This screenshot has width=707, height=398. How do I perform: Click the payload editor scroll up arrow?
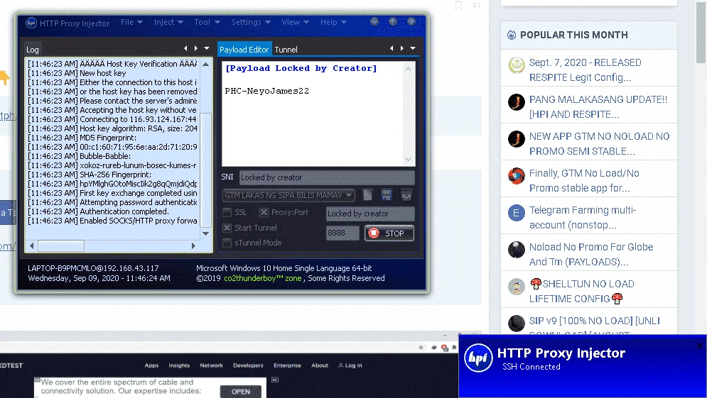coord(408,69)
